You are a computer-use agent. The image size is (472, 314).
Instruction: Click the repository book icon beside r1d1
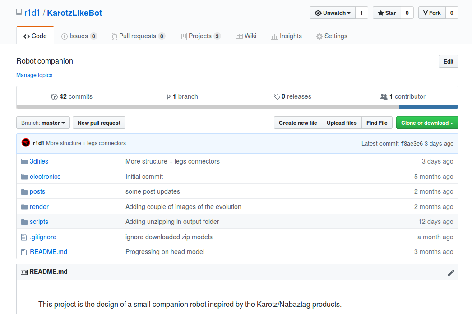[19, 12]
